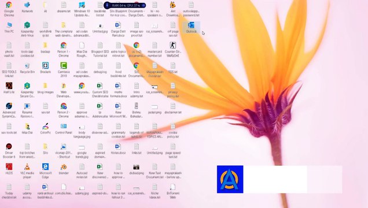
Task: Select the Counter-Strike shortcut icon
Action: click(173, 50)
